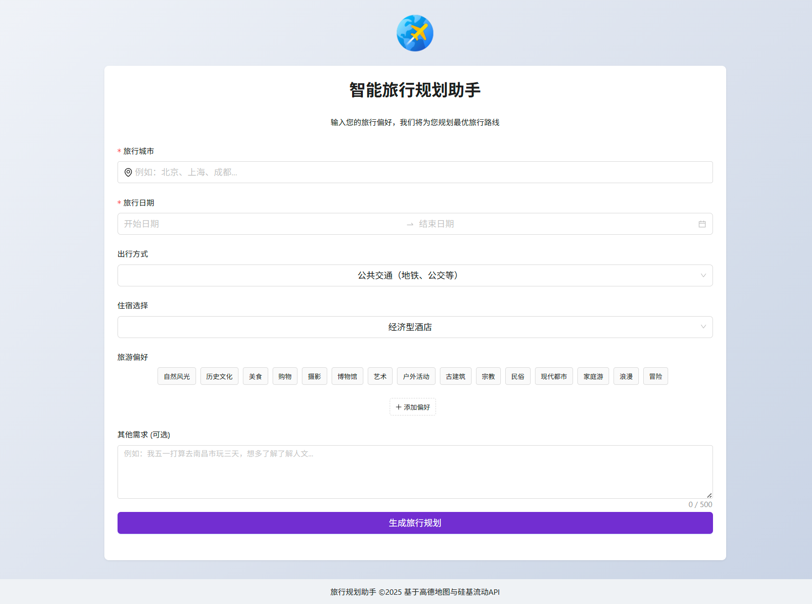Click the 生成旅行规划 button
Viewport: 812px width, 604px height.
pos(415,523)
